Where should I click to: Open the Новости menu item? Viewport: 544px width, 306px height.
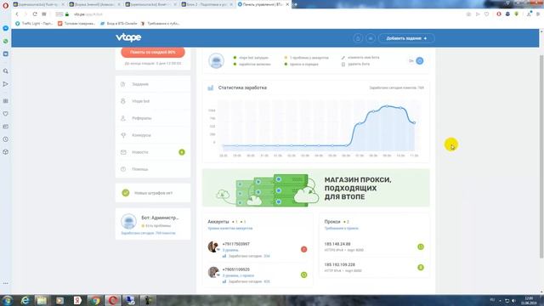coord(153,152)
